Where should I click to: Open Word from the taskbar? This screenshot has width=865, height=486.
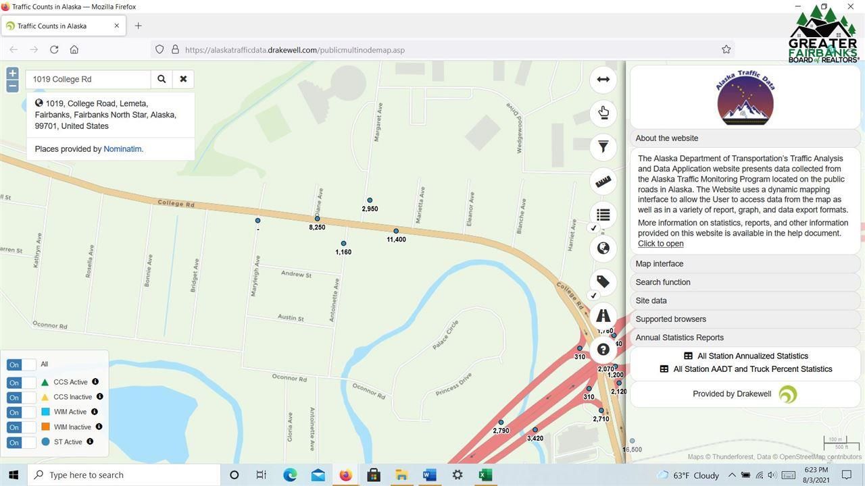[429, 475]
